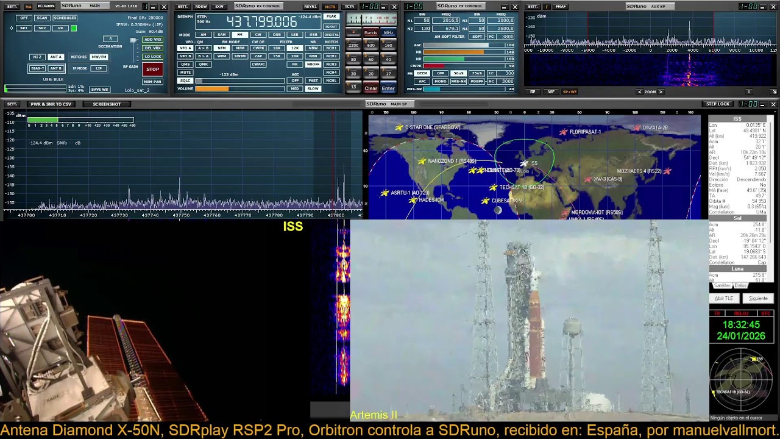Click the diagonal arrow icon in AUX SP corner
The image size is (780, 439).
(x=774, y=92)
